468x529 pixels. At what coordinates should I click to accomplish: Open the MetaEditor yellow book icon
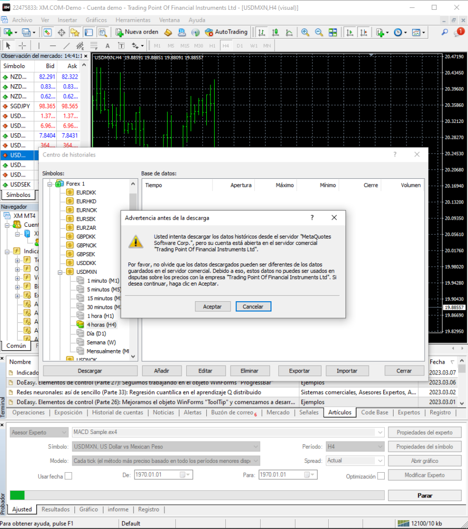pos(168,33)
